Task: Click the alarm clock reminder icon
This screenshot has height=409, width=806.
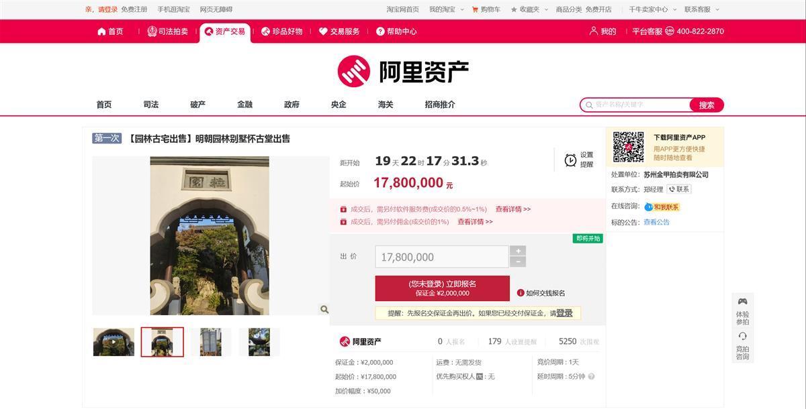Action: click(570, 160)
